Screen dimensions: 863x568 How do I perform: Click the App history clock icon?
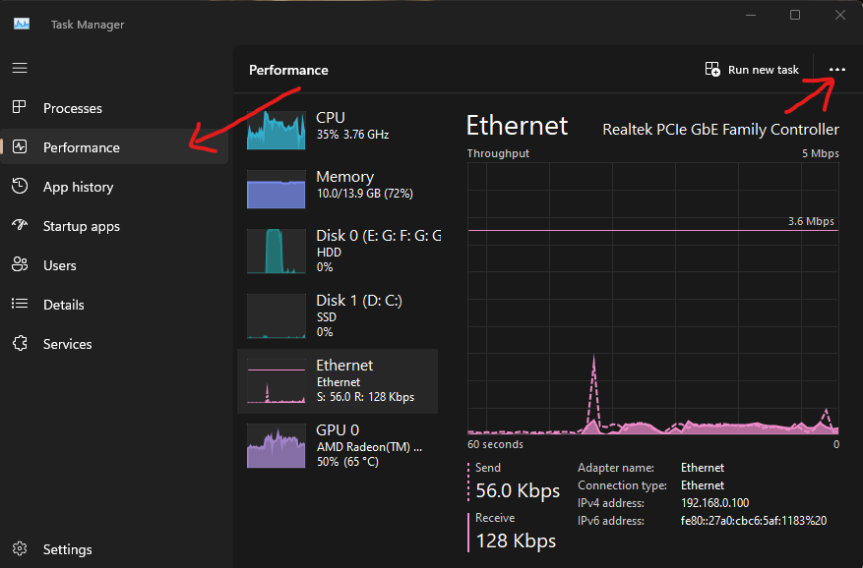point(20,187)
